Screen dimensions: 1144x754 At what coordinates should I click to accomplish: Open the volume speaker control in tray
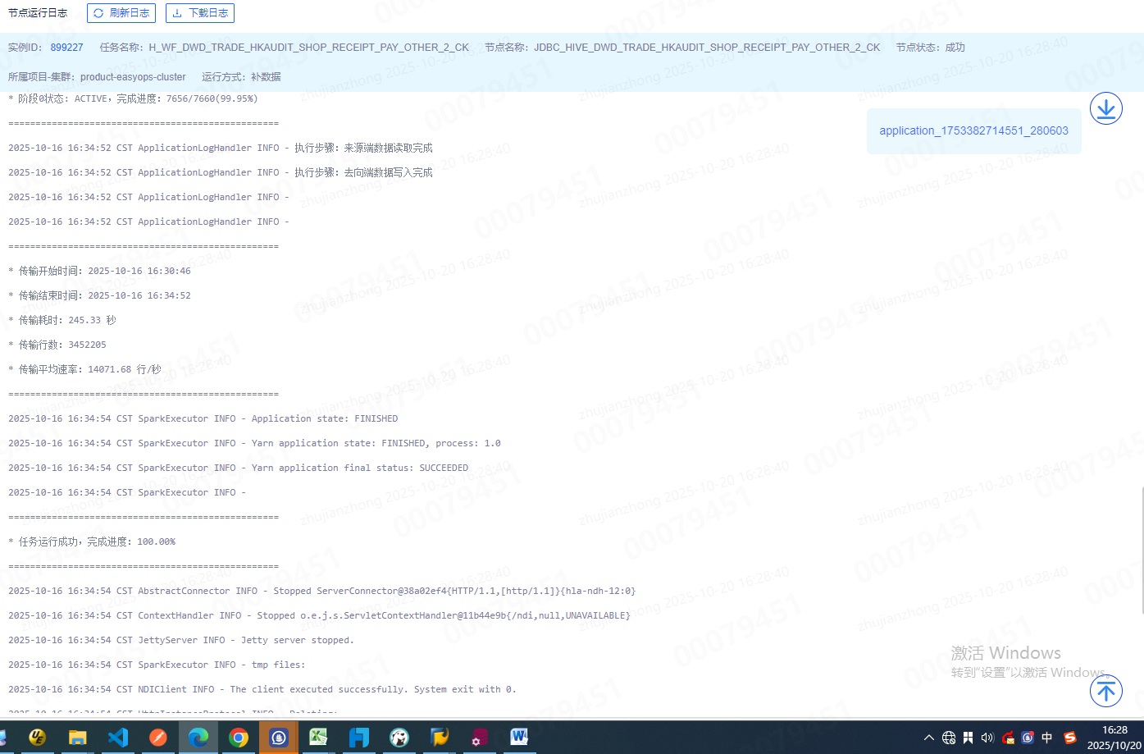(x=987, y=738)
